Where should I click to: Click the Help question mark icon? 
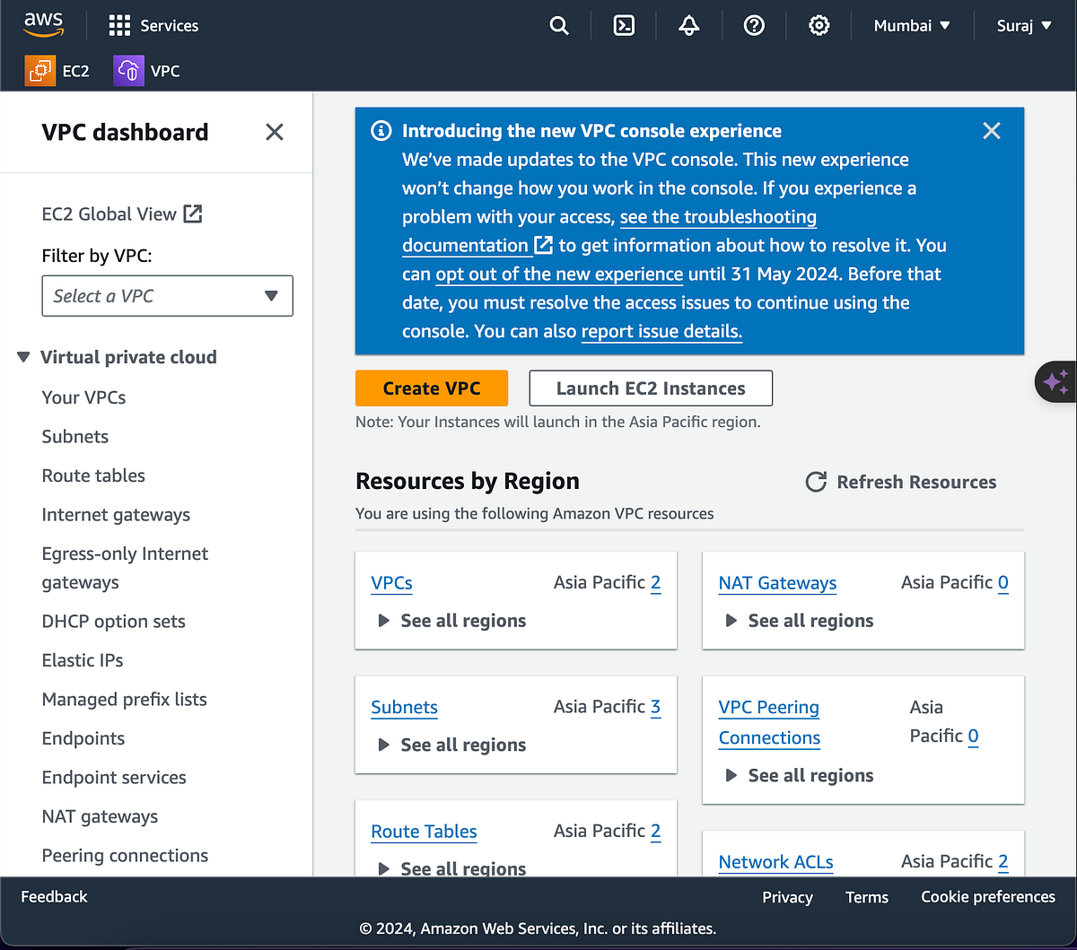click(x=753, y=25)
